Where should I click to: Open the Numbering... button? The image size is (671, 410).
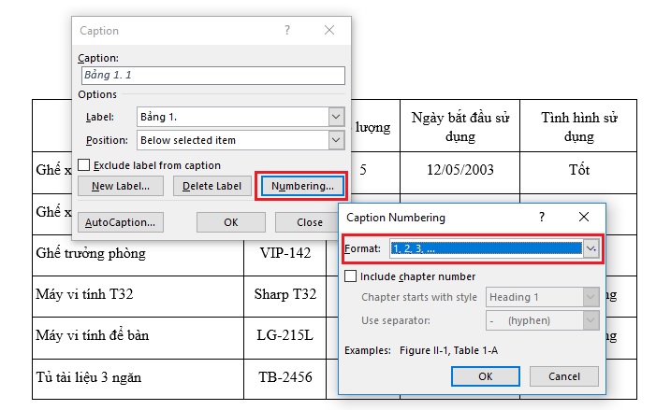pos(302,186)
